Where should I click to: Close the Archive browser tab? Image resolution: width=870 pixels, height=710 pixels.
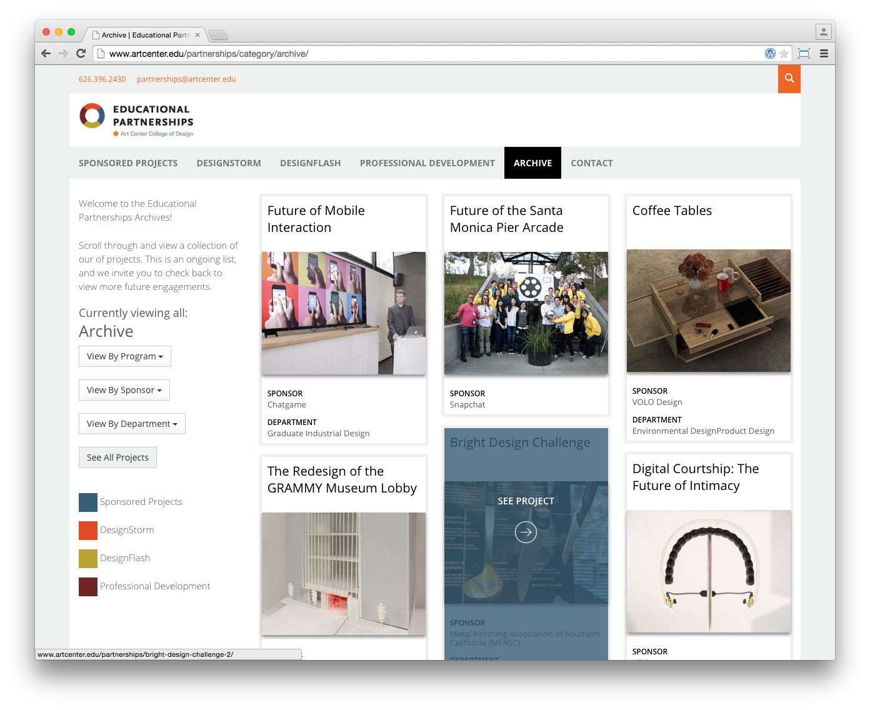click(197, 35)
